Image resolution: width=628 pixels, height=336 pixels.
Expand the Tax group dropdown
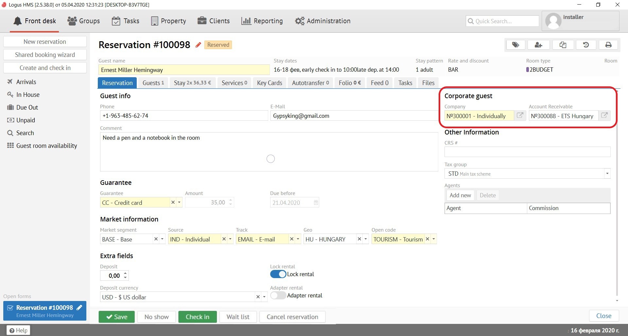tap(607, 174)
